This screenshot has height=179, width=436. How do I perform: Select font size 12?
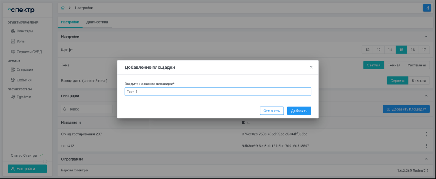(367, 50)
